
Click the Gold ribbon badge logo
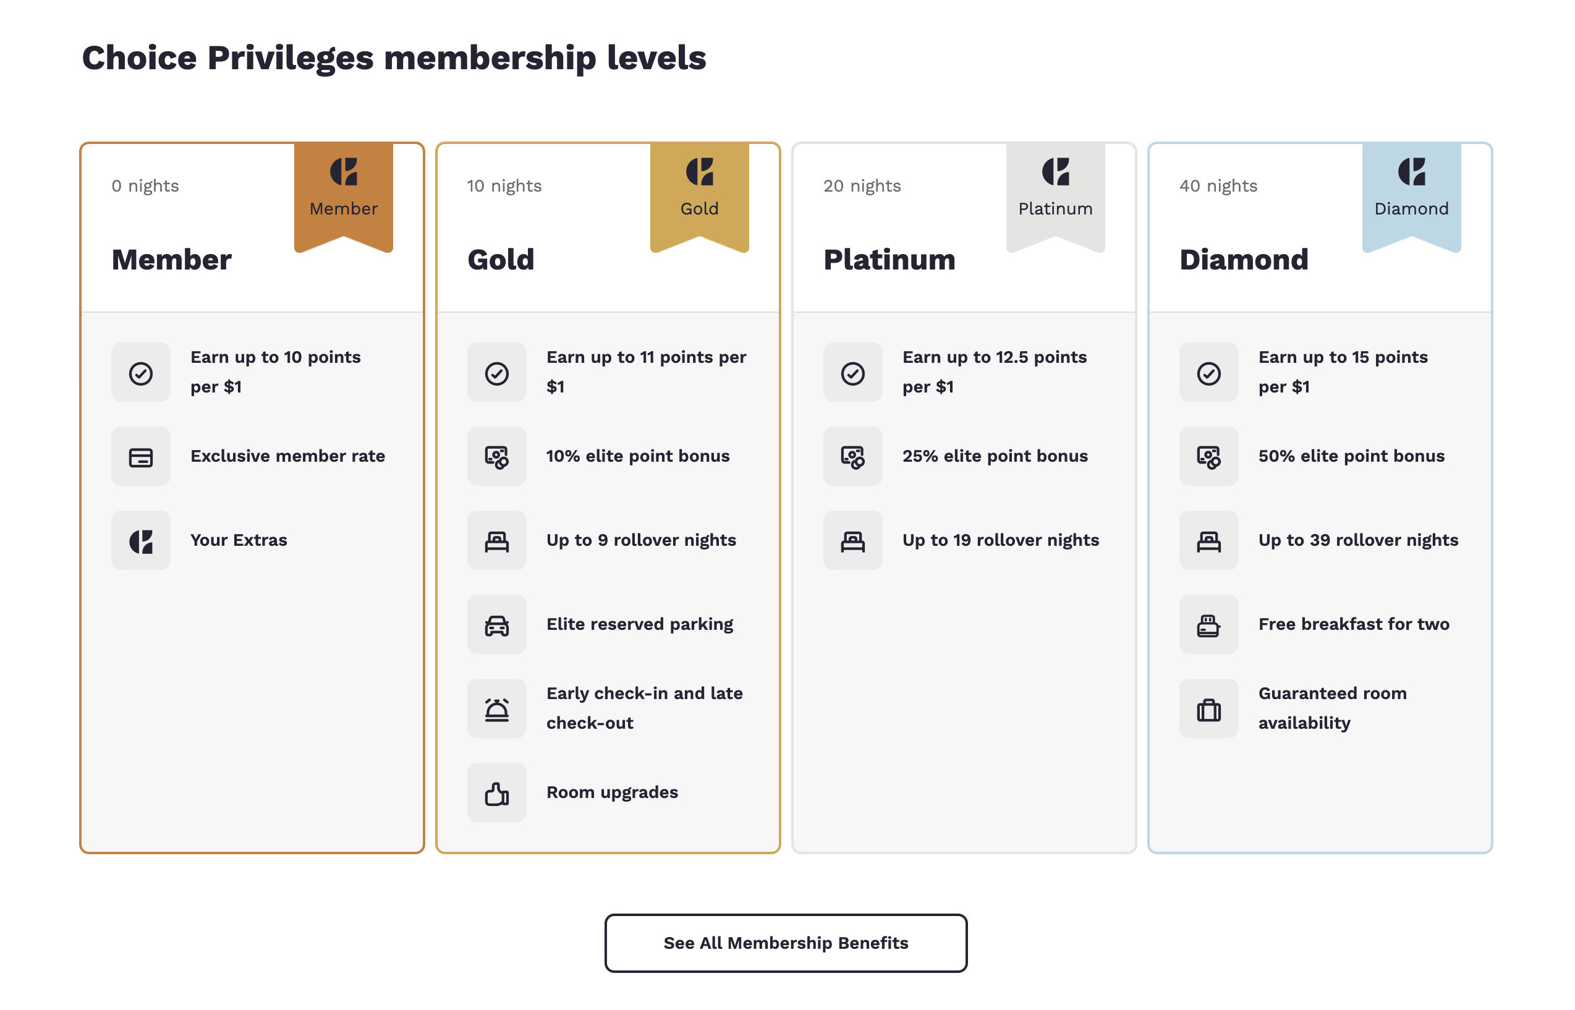700,172
